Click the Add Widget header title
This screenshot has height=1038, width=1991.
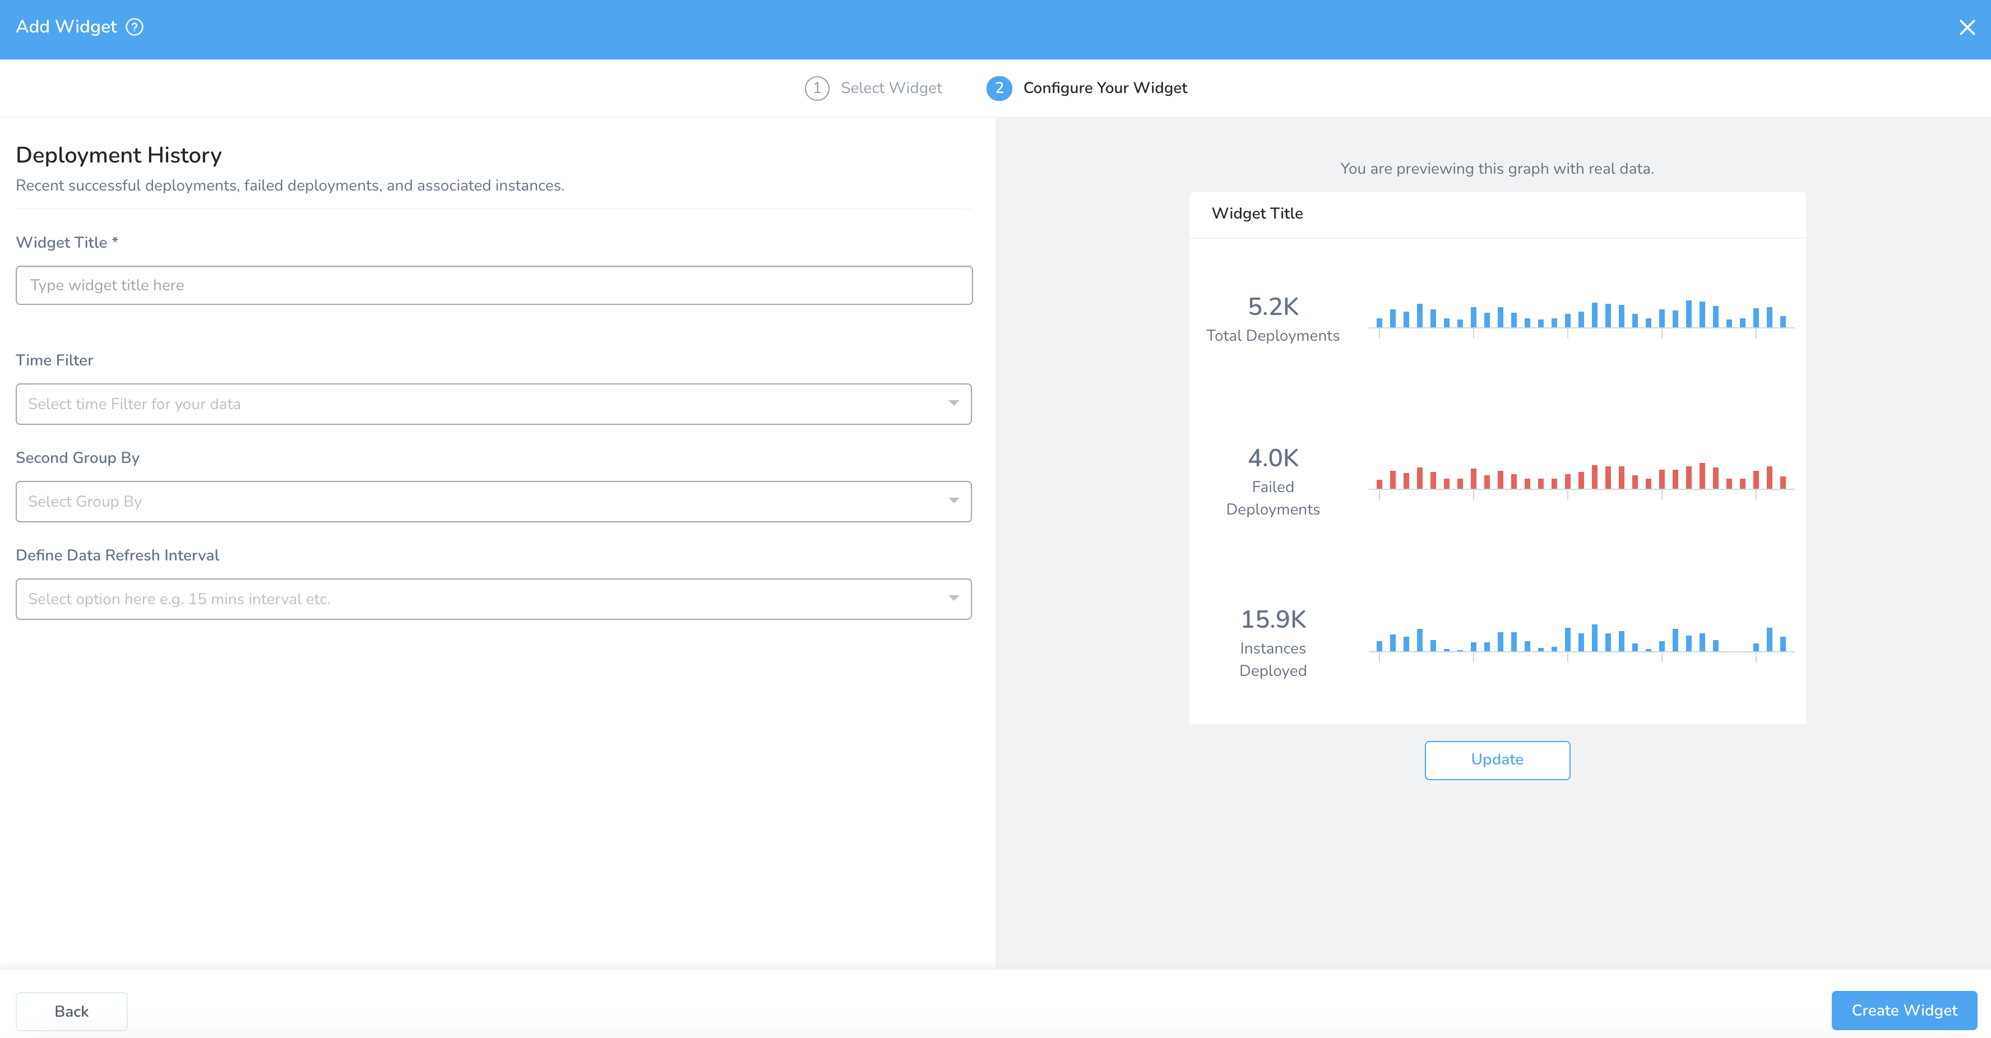coord(67,27)
